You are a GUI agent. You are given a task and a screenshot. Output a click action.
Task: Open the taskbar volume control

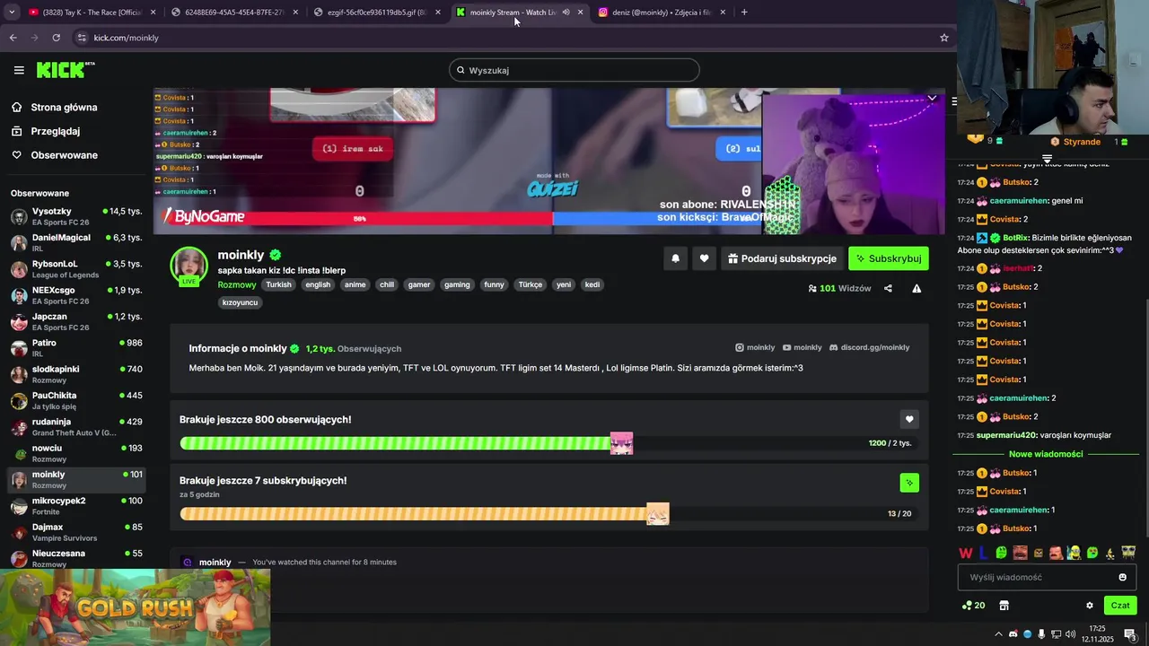(x=1069, y=634)
